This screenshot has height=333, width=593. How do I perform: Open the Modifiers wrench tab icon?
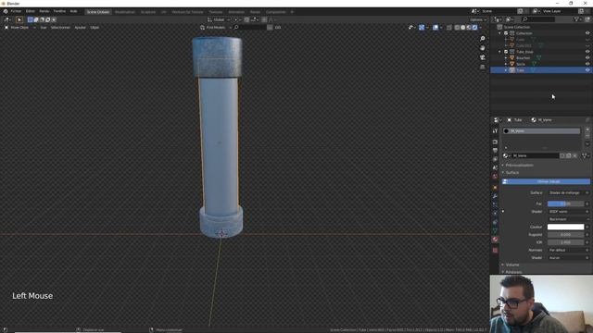point(495,196)
